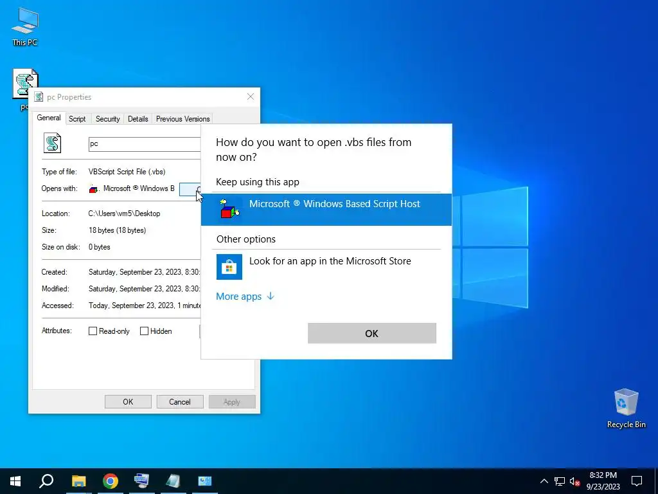This screenshot has height=494, width=658.
Task: Click the Change button beside Opens with
Action: 190,190
